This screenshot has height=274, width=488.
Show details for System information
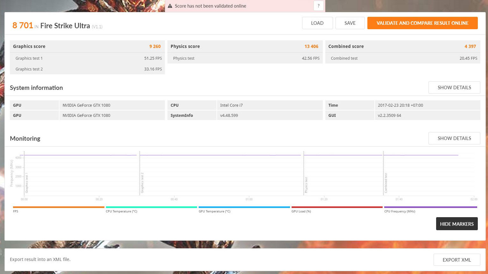[454, 88]
